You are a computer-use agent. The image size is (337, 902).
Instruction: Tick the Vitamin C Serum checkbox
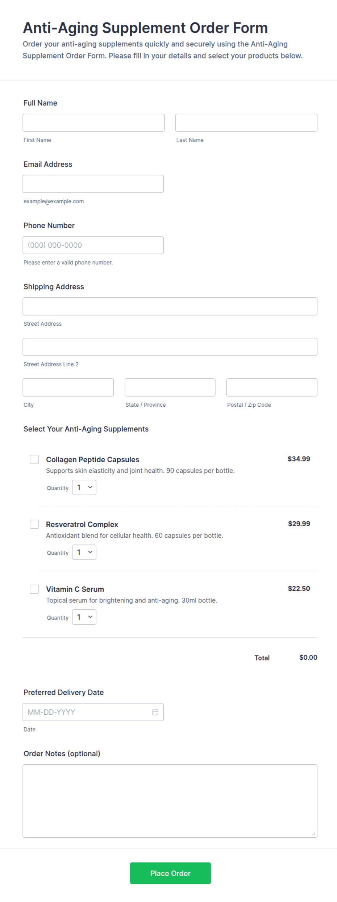(x=34, y=589)
